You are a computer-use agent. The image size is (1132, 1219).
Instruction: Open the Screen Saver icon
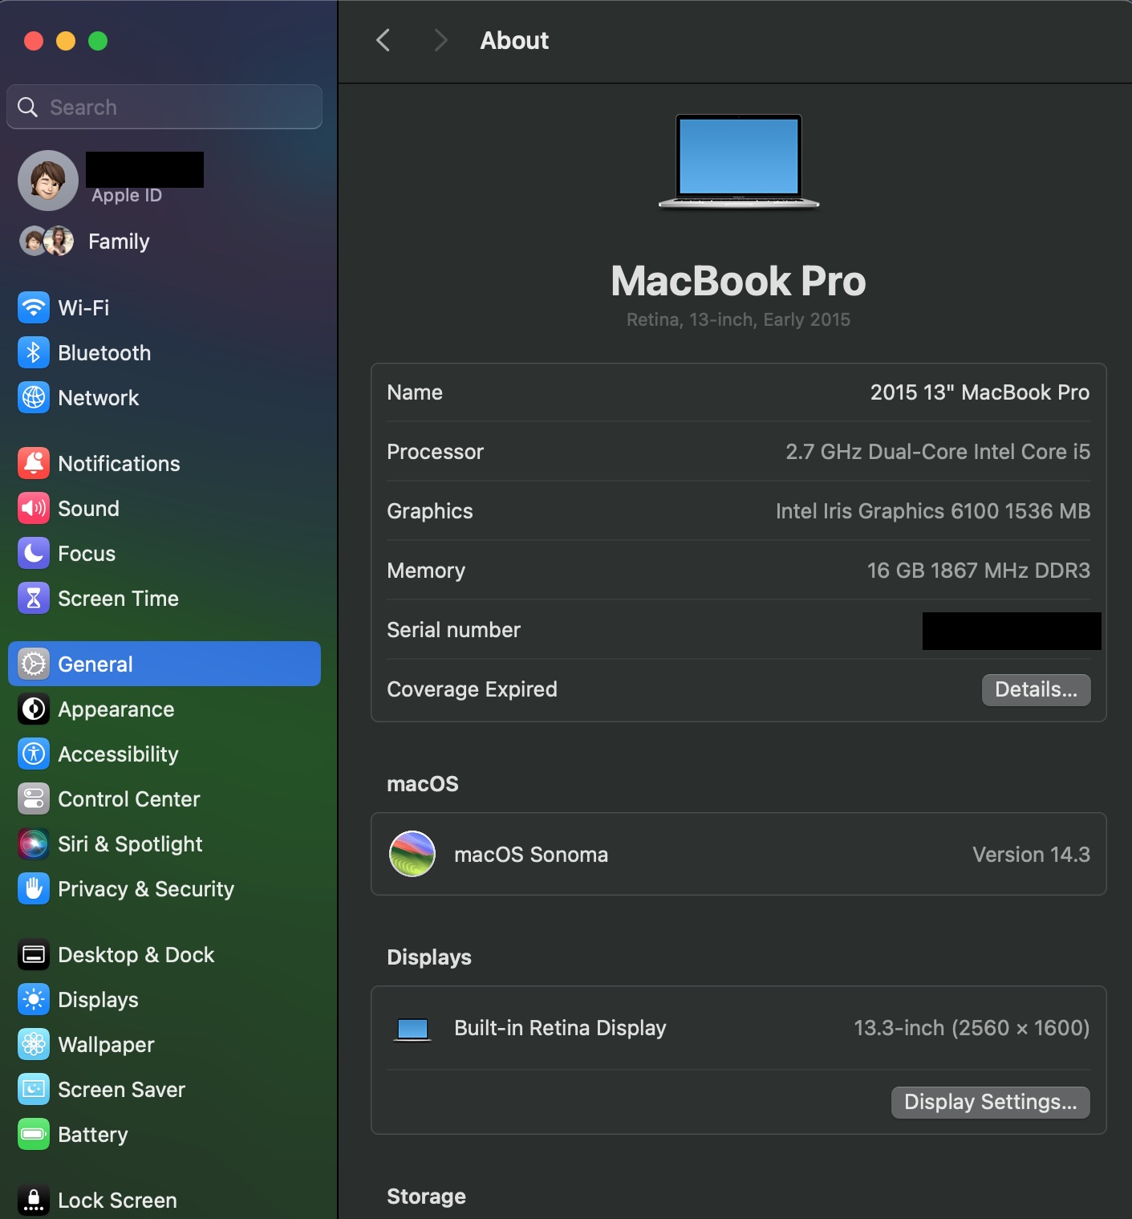click(x=34, y=1089)
